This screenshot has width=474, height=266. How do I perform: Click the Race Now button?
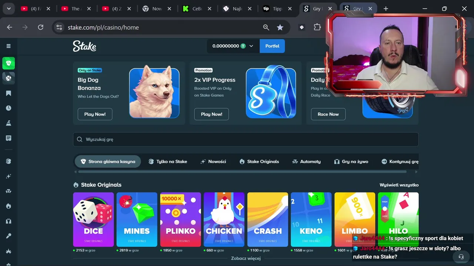328,114
